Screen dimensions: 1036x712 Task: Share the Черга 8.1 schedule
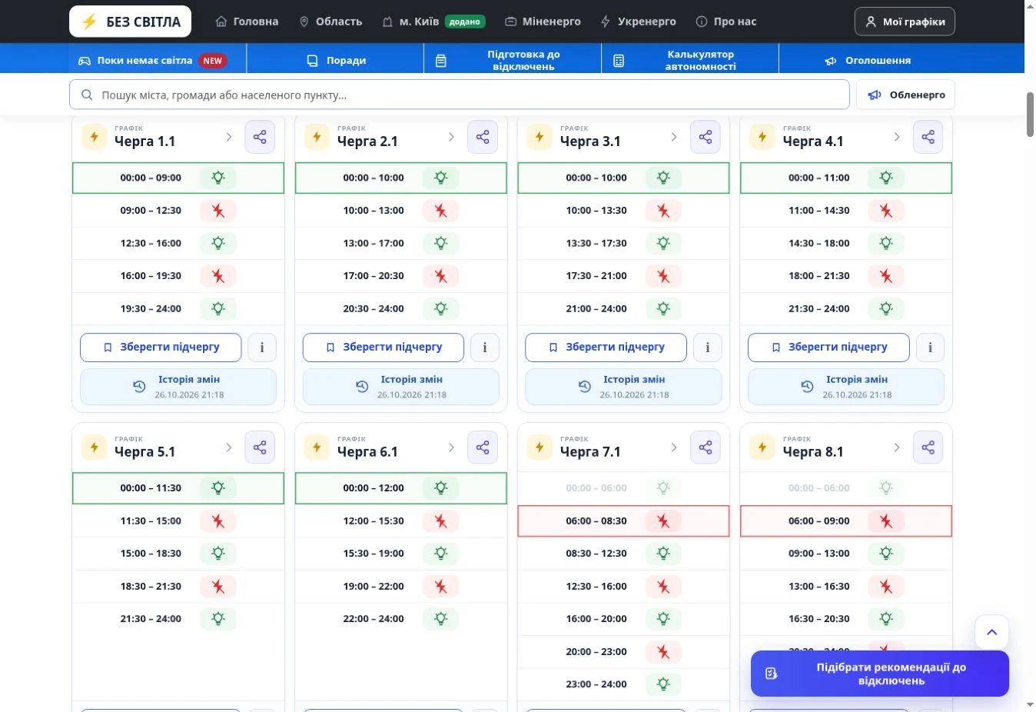928,447
